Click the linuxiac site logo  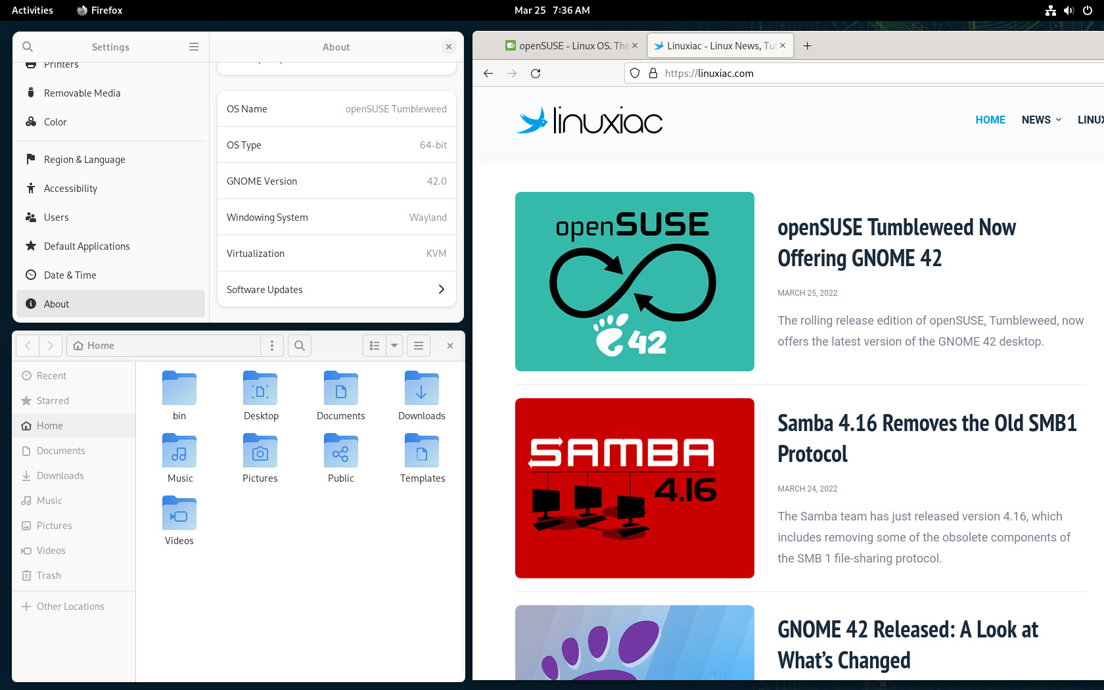point(589,120)
